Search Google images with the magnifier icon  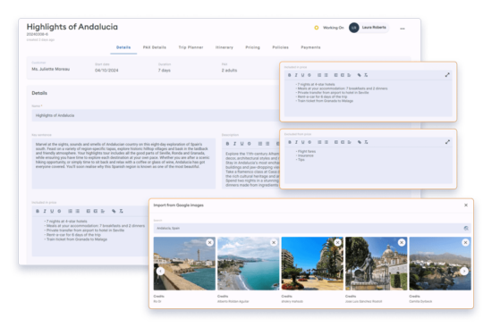(466, 228)
